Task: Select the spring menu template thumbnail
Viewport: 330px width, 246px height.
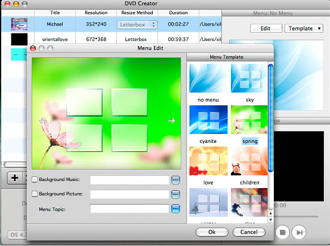Action: point(249,120)
